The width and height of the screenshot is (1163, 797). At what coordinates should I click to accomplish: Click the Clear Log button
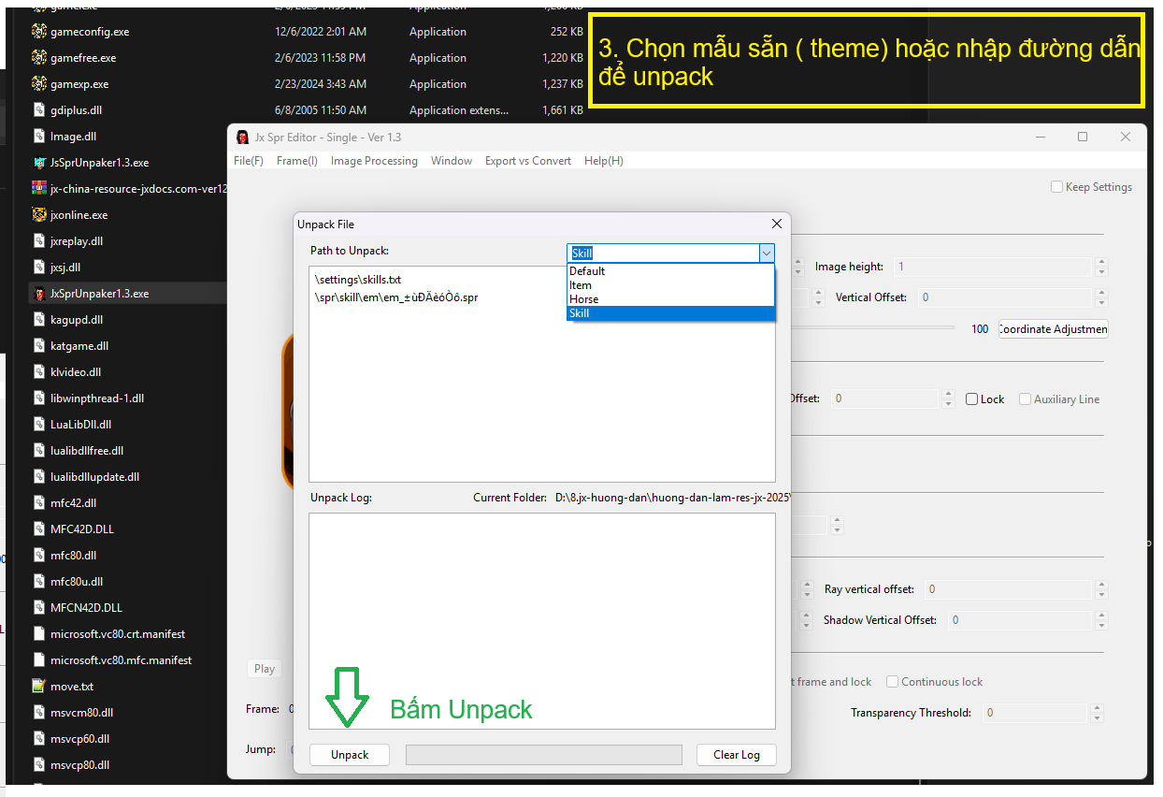(x=736, y=755)
